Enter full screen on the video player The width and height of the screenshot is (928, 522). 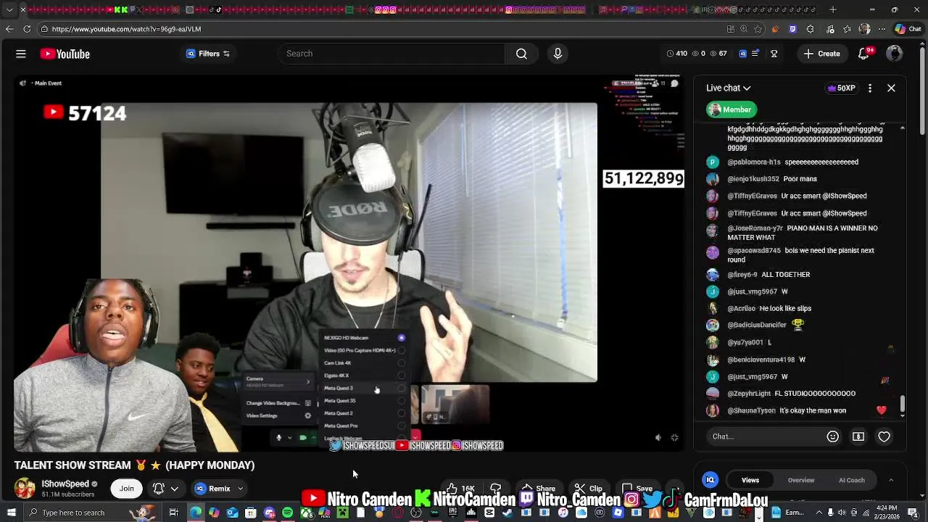click(x=674, y=437)
